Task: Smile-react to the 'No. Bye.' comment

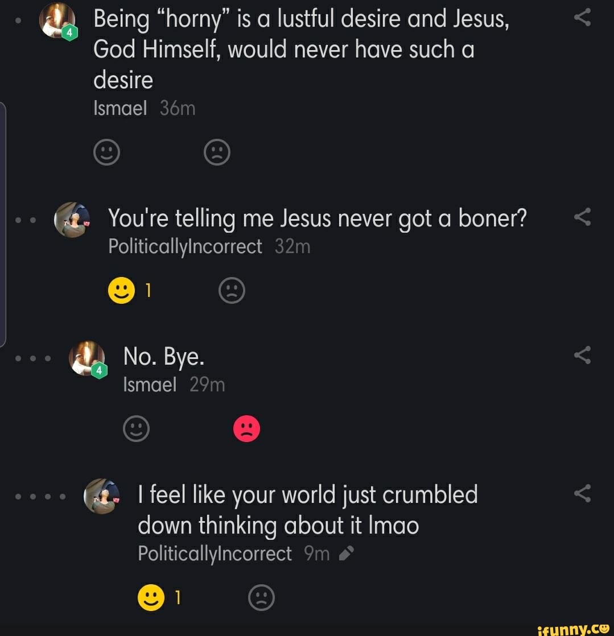Action: click(x=137, y=429)
